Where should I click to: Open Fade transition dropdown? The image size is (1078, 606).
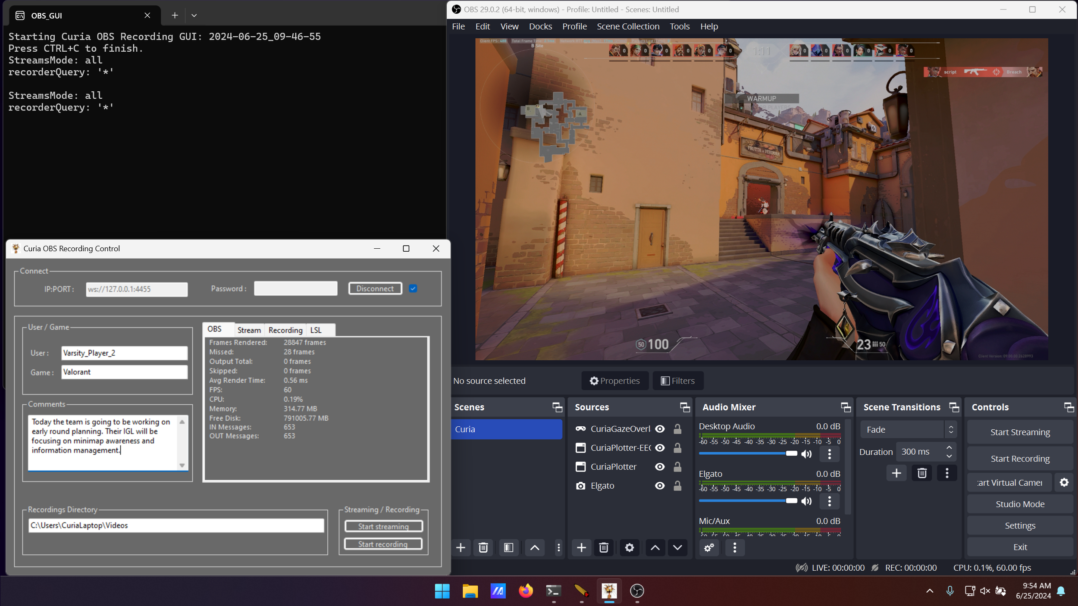(x=909, y=429)
